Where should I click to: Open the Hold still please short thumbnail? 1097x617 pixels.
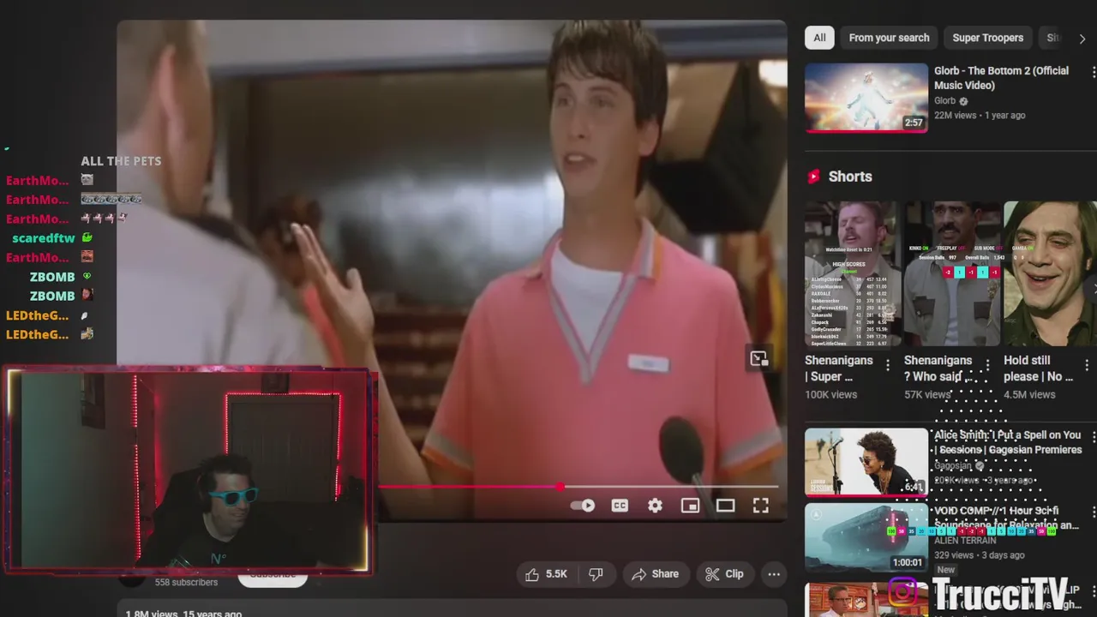coord(1050,273)
